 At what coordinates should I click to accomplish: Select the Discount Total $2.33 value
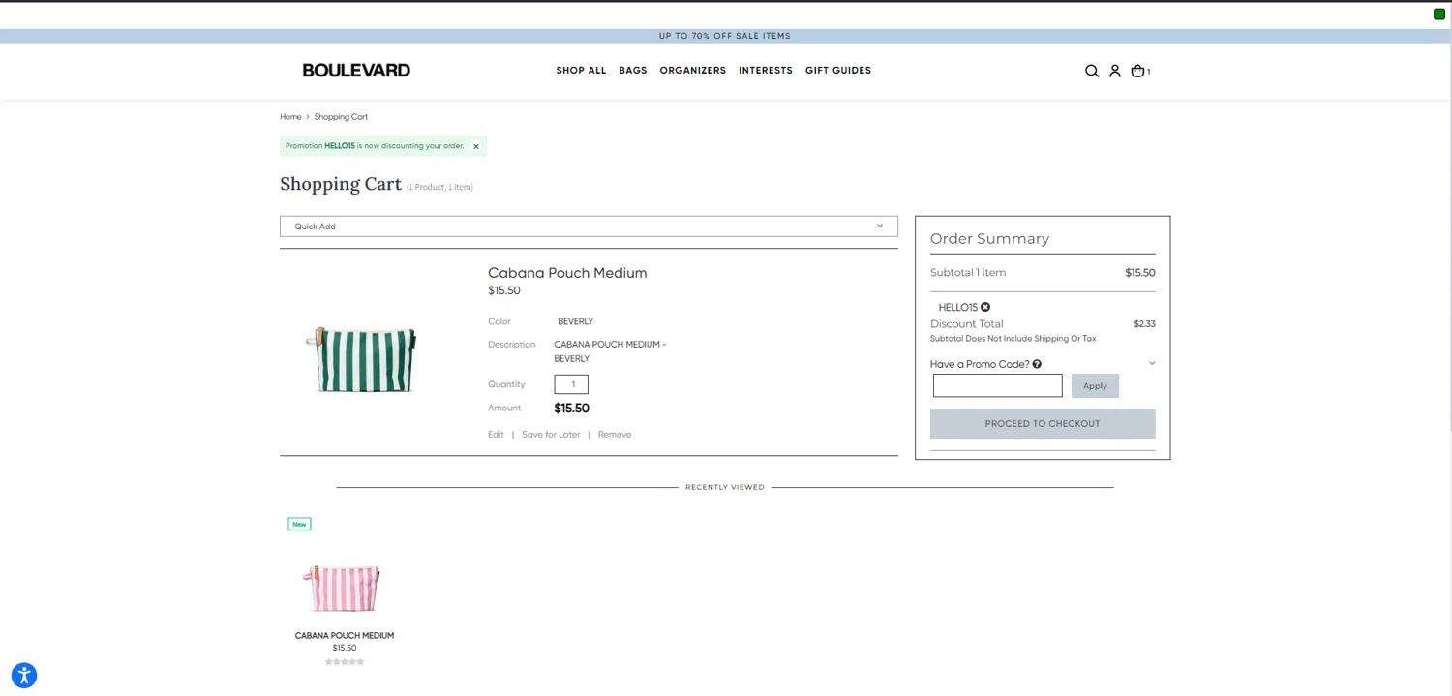[x=1144, y=324]
